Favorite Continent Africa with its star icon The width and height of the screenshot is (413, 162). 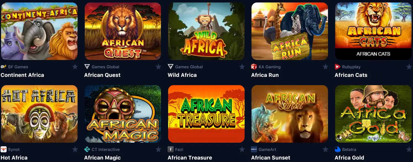(75, 67)
